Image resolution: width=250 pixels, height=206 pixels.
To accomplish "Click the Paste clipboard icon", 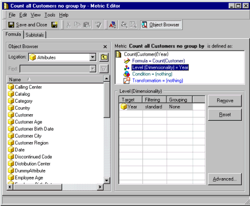I will coord(87,25).
